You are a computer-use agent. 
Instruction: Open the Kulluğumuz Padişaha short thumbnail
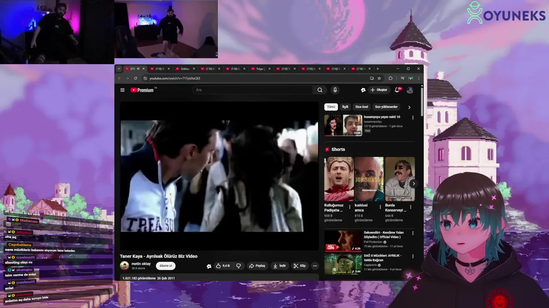point(339,179)
